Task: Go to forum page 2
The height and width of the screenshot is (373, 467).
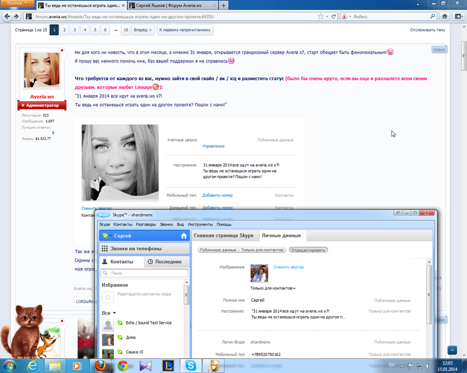Action: 64,30
